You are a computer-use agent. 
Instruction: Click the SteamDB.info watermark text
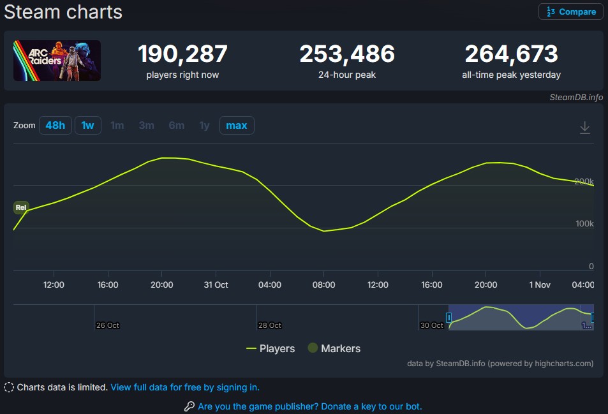click(x=576, y=98)
